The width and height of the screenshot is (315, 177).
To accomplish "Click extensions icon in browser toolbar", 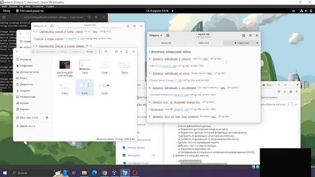I will point(291,91).
